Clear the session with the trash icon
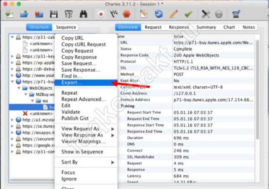 click(69, 14)
